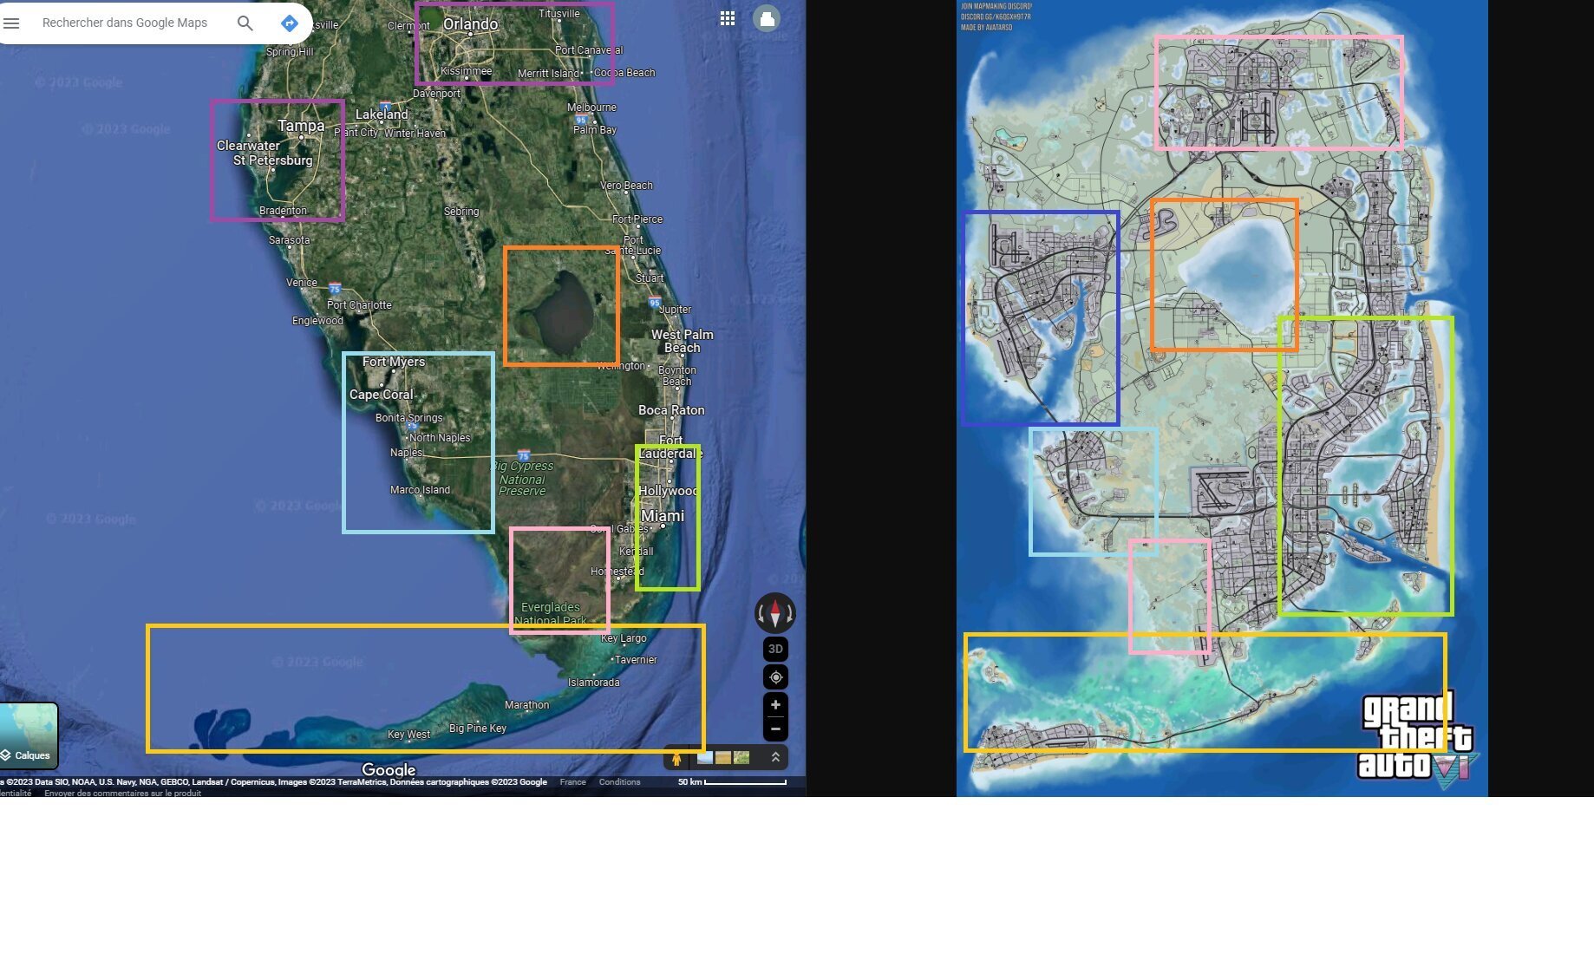The width and height of the screenshot is (1594, 954).
Task: Click the Lakeland map label
Action: click(382, 114)
